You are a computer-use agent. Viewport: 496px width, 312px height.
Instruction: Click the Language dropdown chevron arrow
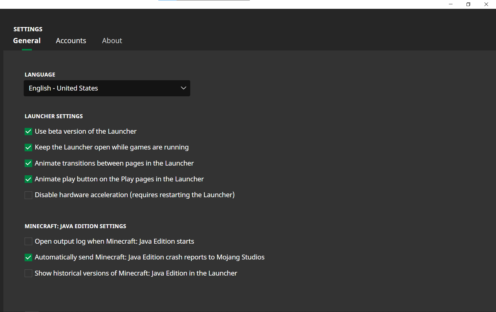coord(183,88)
